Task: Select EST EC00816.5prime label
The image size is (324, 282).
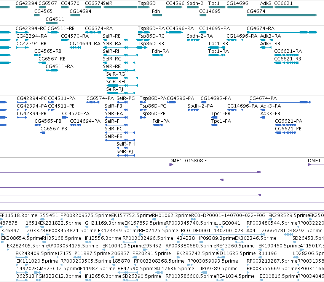Action: (278, 276)
